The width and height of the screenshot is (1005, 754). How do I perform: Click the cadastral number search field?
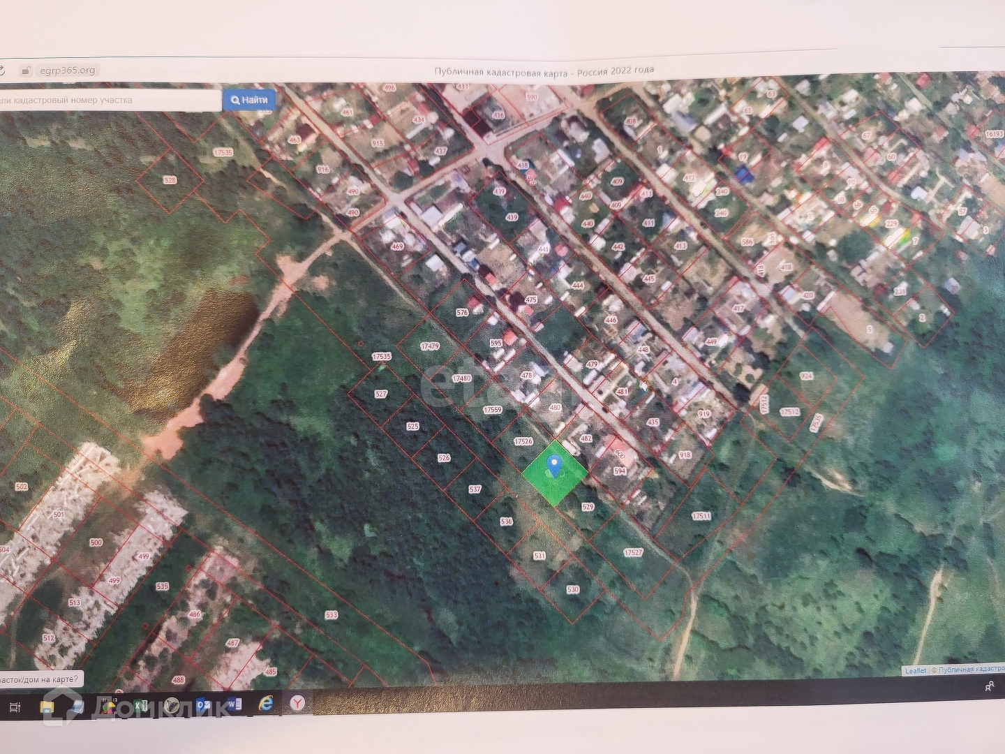point(110,101)
